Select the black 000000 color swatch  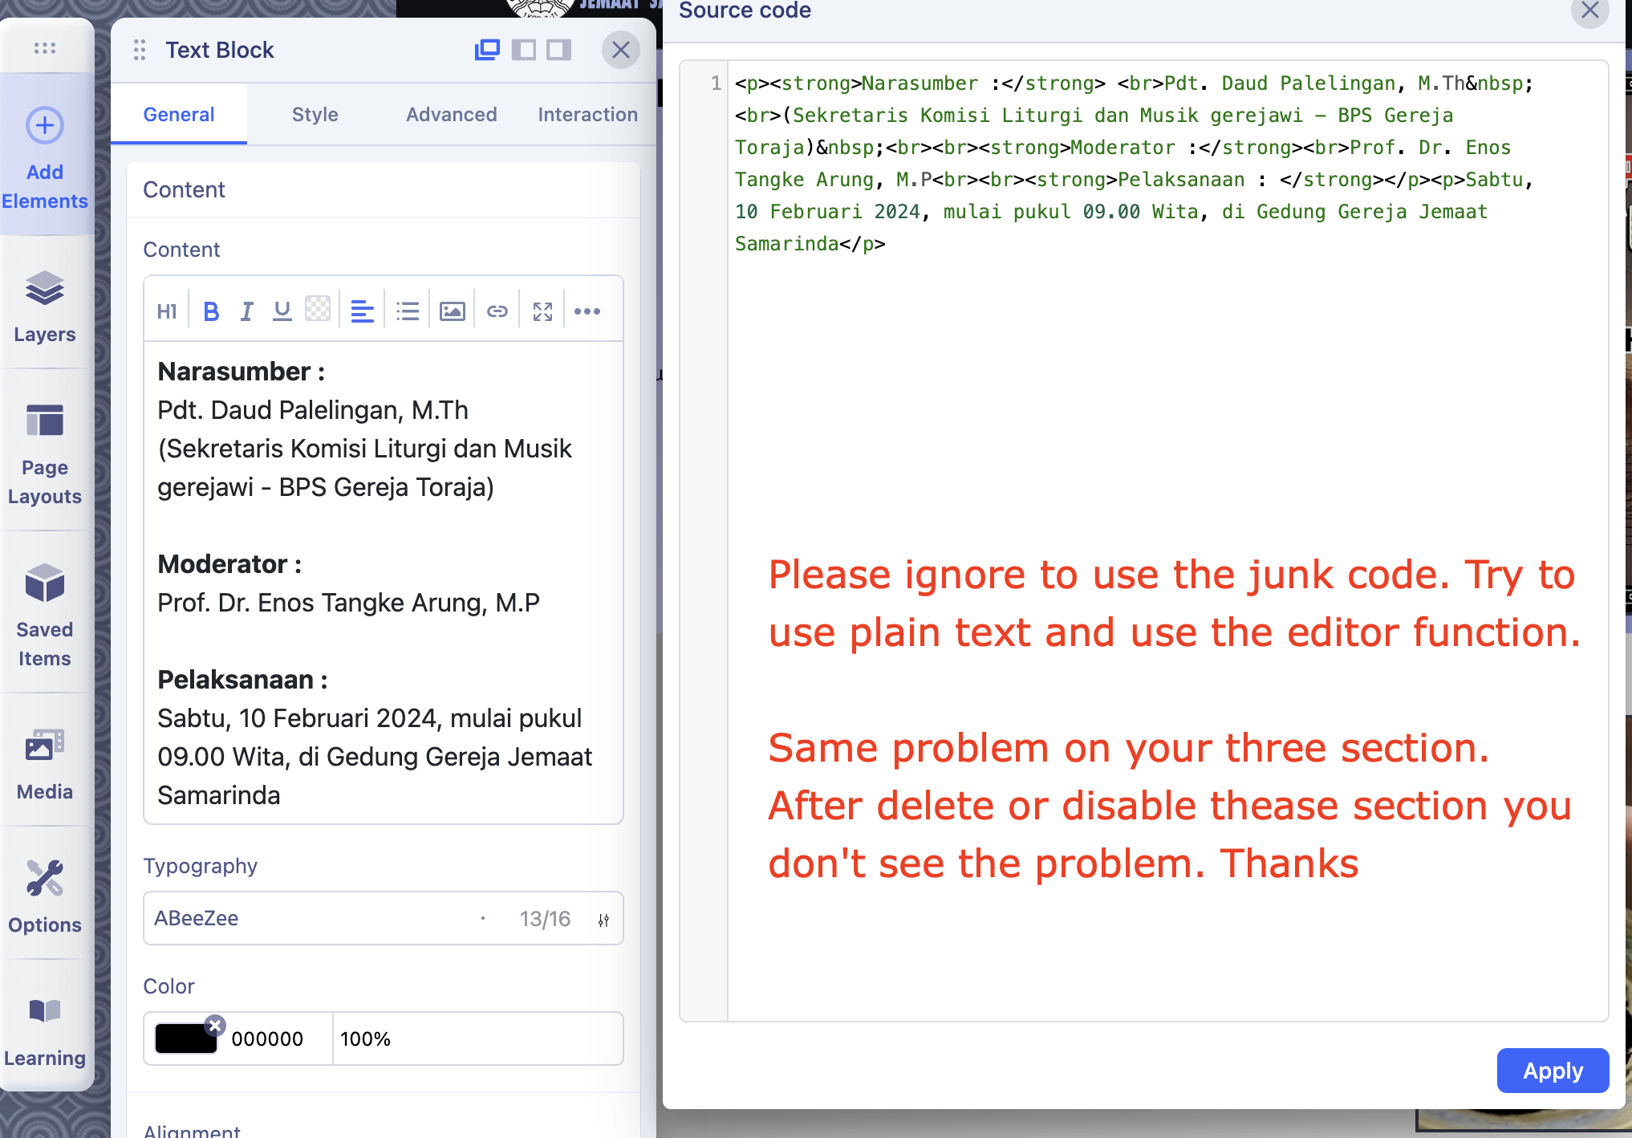coord(185,1038)
